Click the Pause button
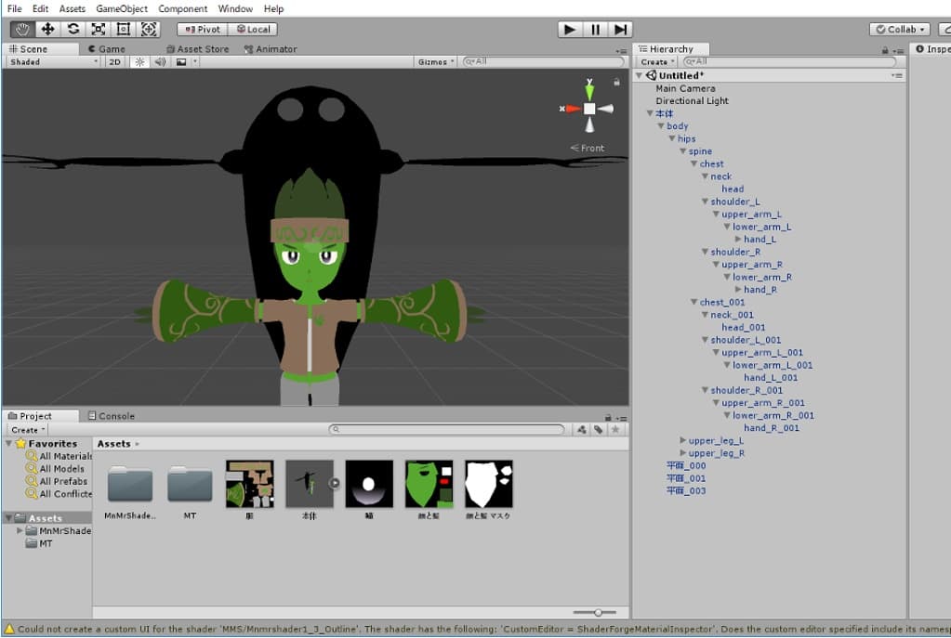The image size is (951, 638). 595,30
